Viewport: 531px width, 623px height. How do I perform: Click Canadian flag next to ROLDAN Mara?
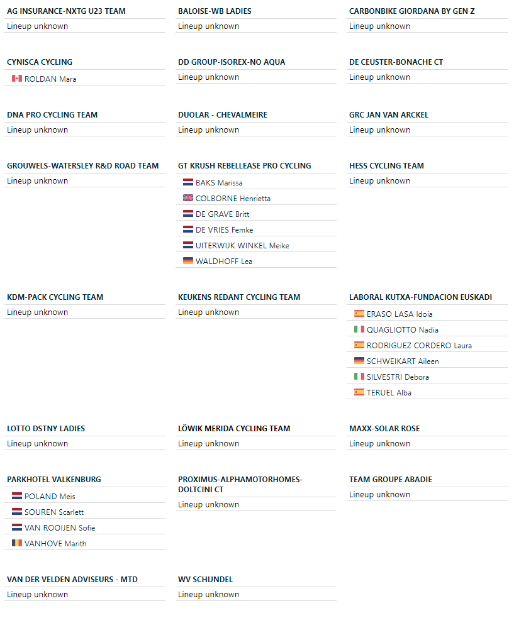click(17, 79)
